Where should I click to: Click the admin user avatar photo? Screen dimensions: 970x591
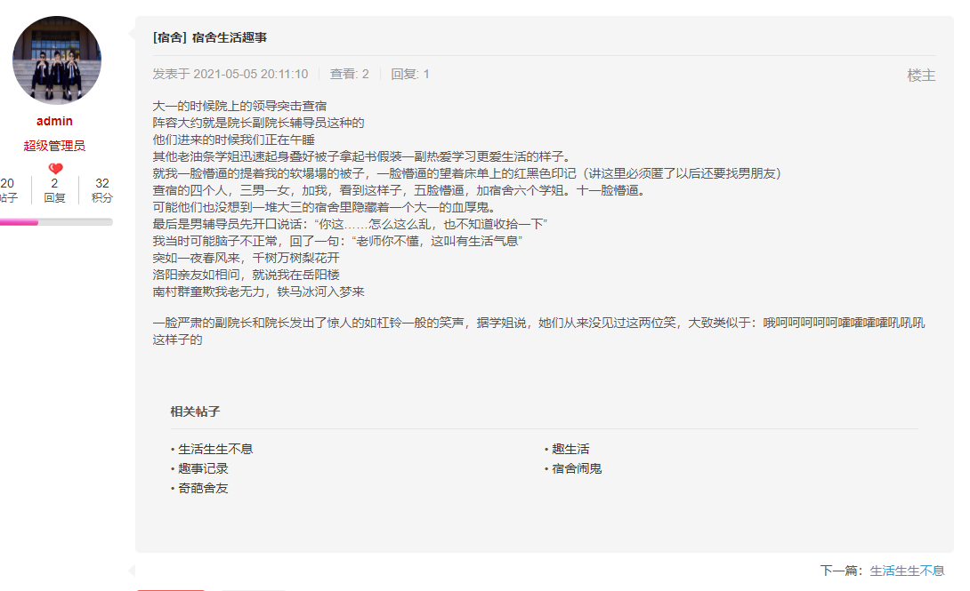click(x=56, y=60)
